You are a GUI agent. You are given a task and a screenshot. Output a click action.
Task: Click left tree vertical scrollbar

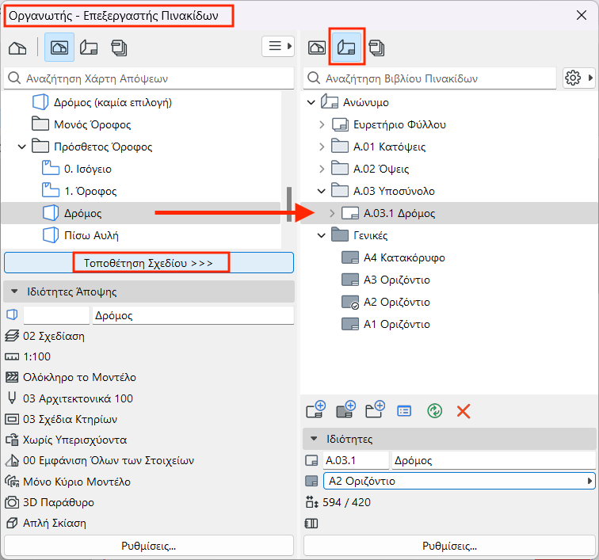pos(289,204)
